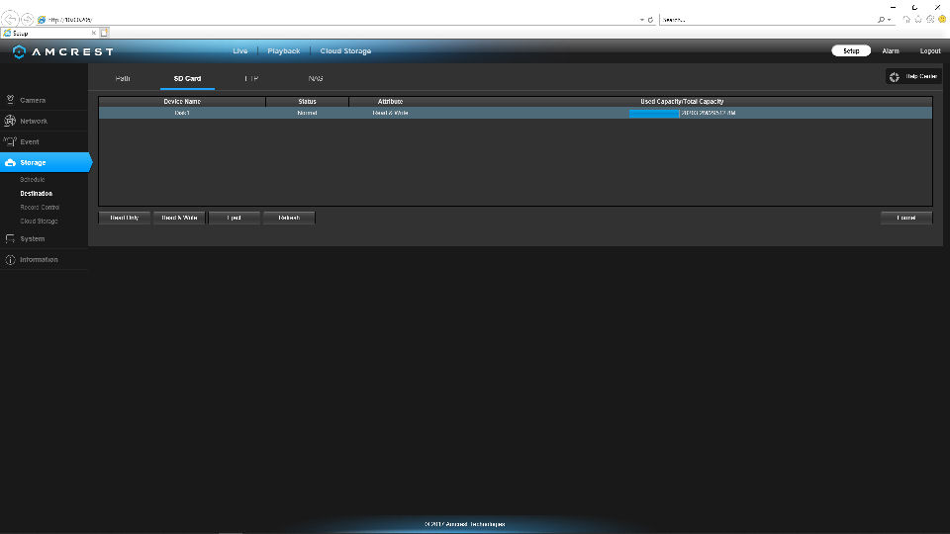
Task: Click the browser Forward arrow
Action: pyautogui.click(x=27, y=20)
